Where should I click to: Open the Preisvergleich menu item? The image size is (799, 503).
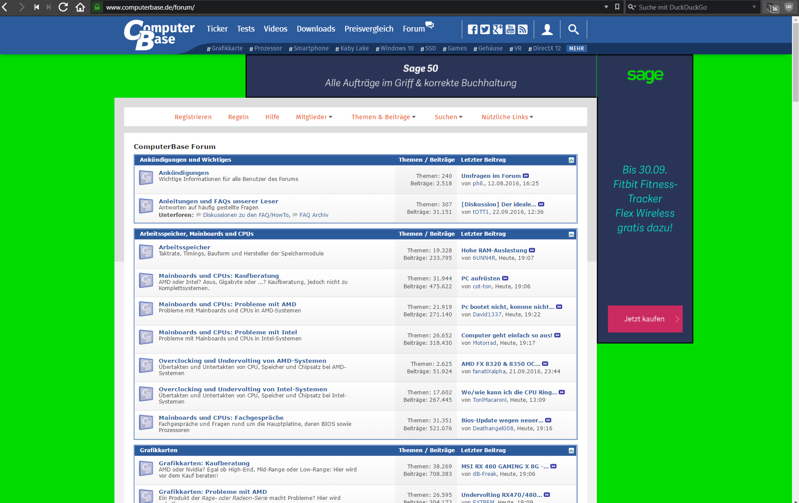click(369, 29)
